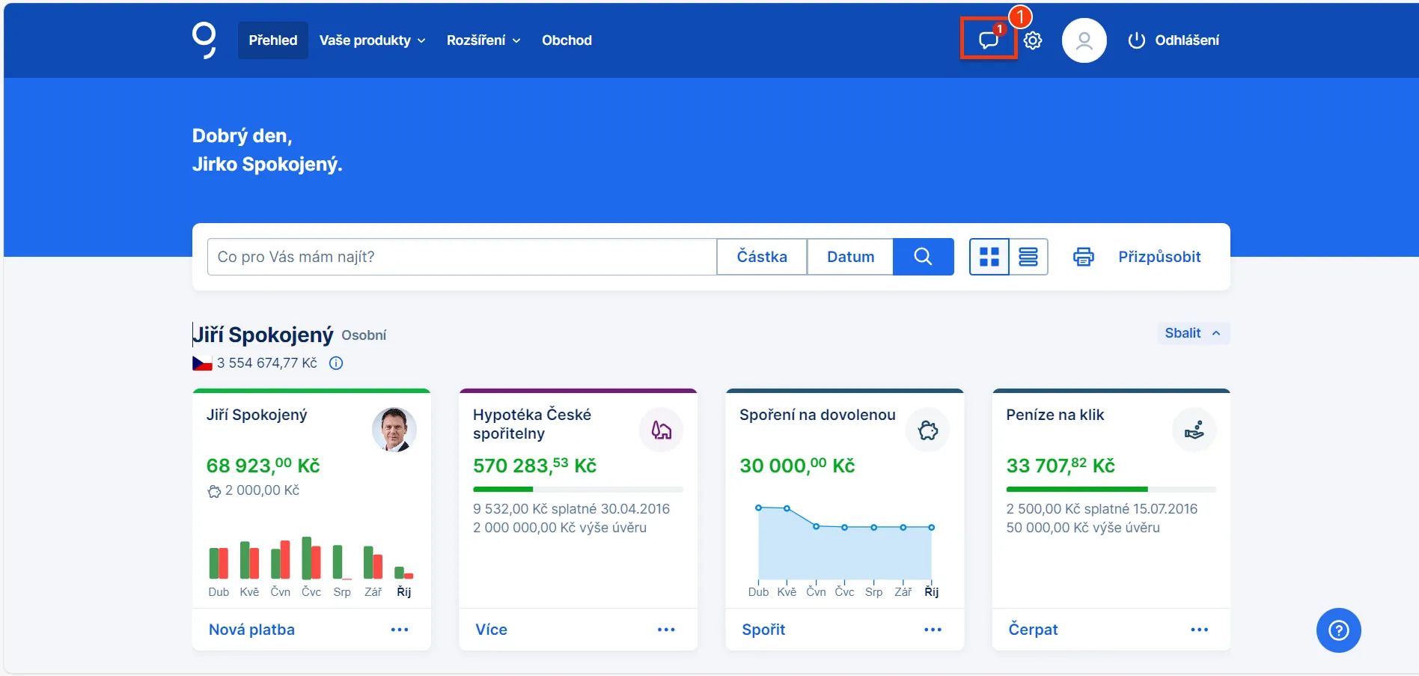Image resolution: width=1419 pixels, height=676 pixels.
Task: Switch to grid tile view
Action: point(989,257)
